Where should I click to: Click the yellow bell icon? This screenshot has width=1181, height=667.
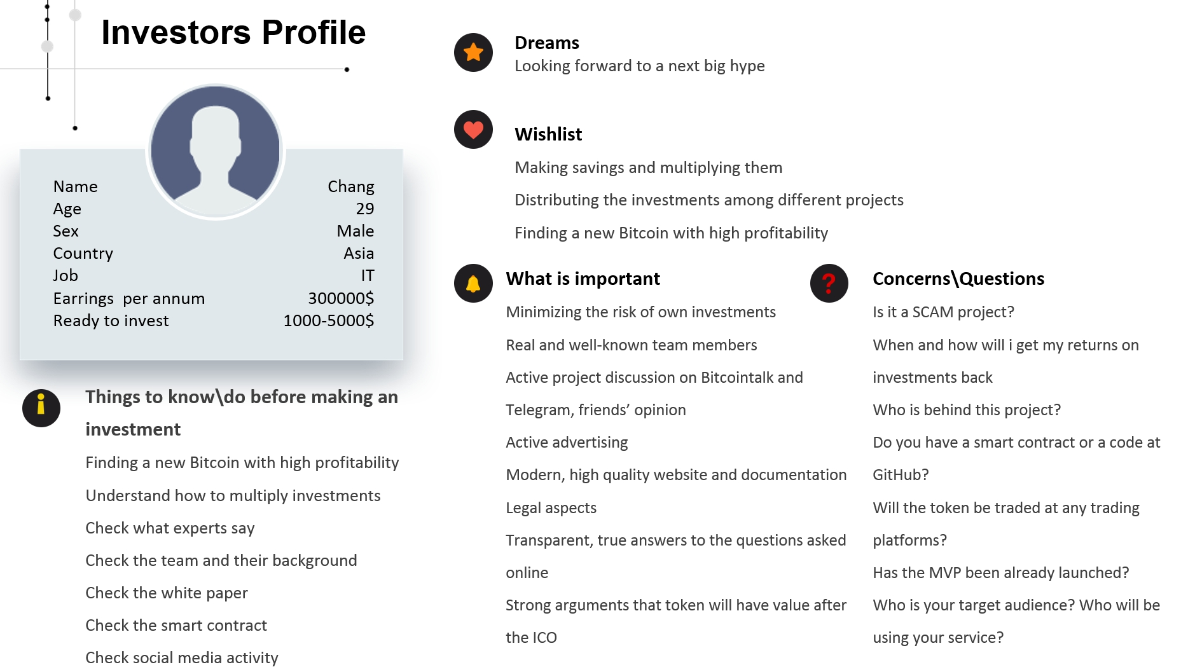click(473, 284)
